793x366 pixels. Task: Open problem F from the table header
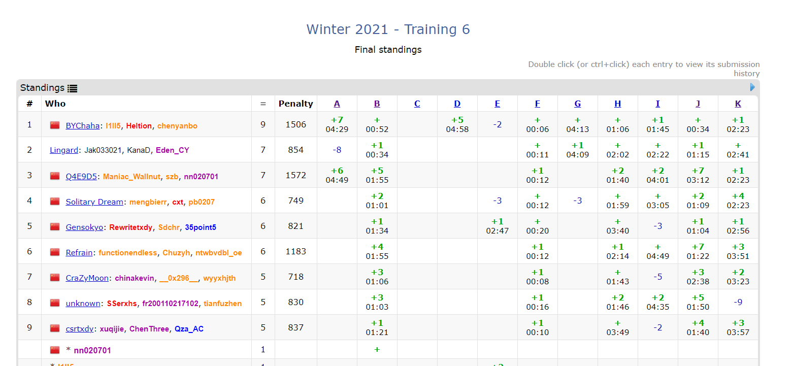point(537,104)
